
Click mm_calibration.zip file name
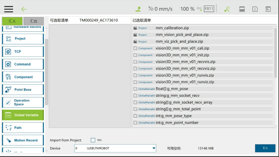click(172, 28)
